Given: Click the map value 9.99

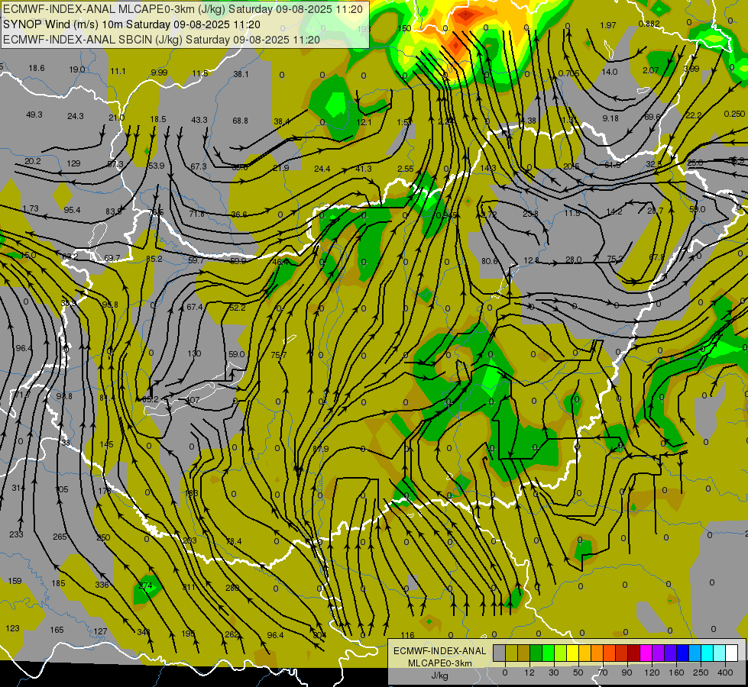Looking at the screenshot, I should pyautogui.click(x=160, y=73).
